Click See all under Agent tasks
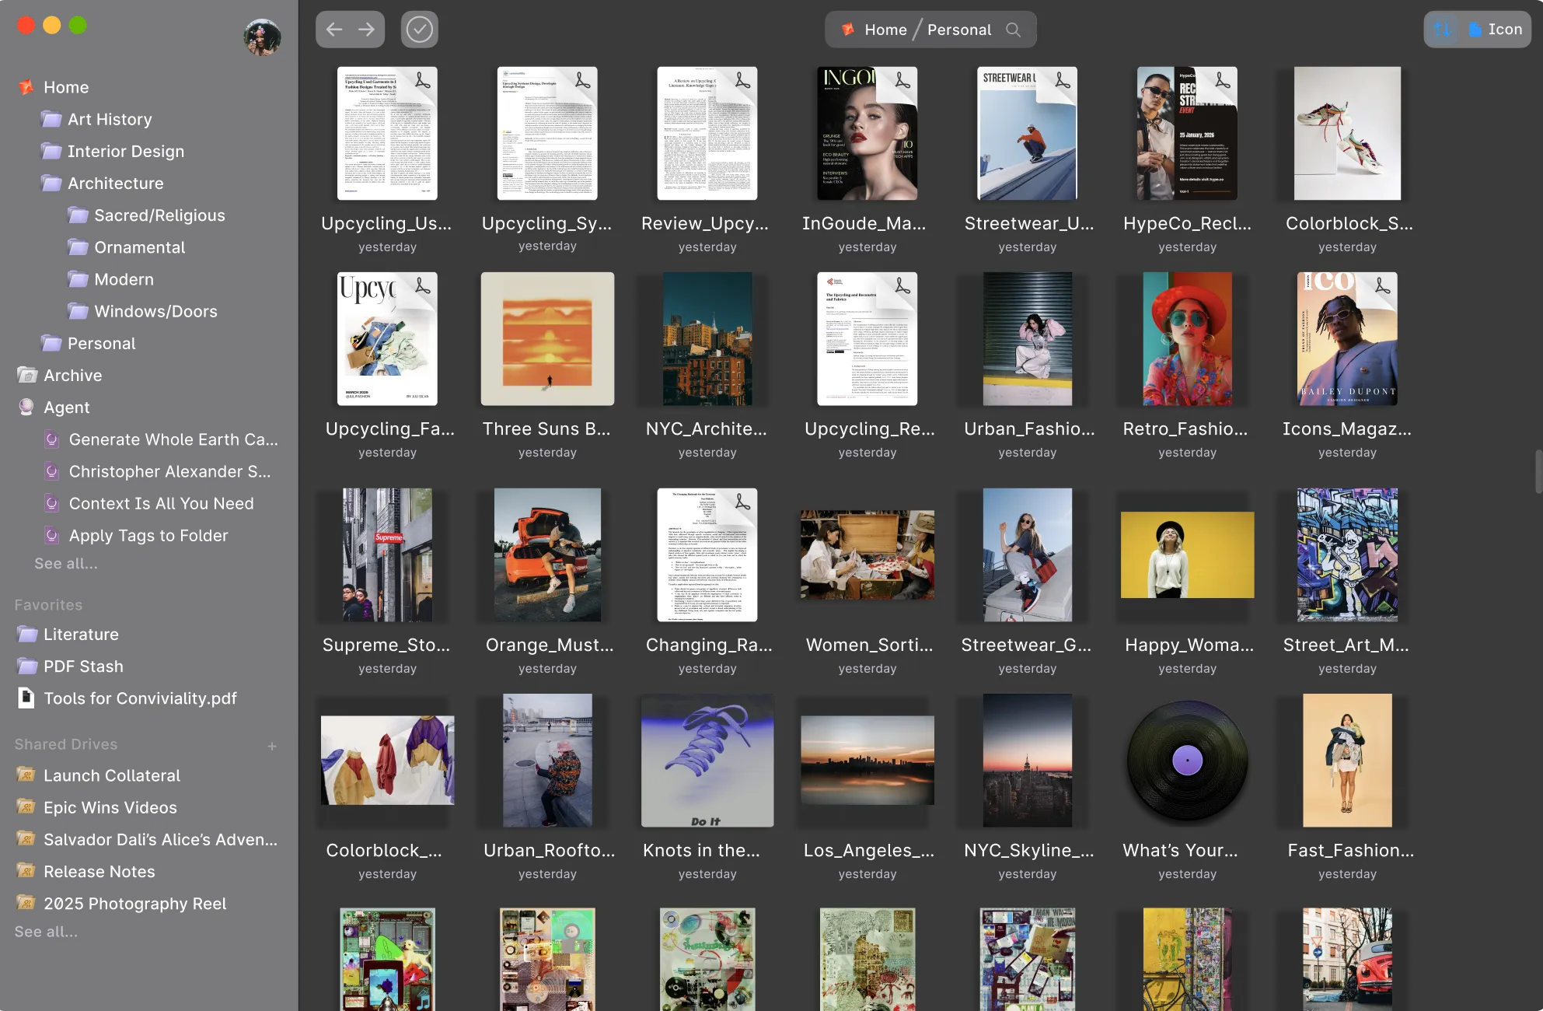 coord(66,563)
